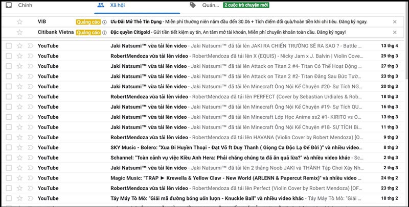
Task: Select checkbox for email dated 13 thg 4
Action: point(8,46)
